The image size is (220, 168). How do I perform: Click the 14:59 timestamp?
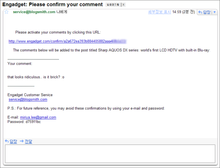click(x=177, y=12)
